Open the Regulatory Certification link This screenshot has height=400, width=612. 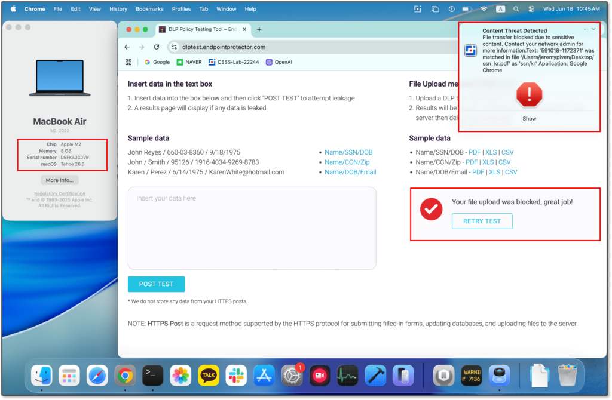pyautogui.click(x=59, y=193)
